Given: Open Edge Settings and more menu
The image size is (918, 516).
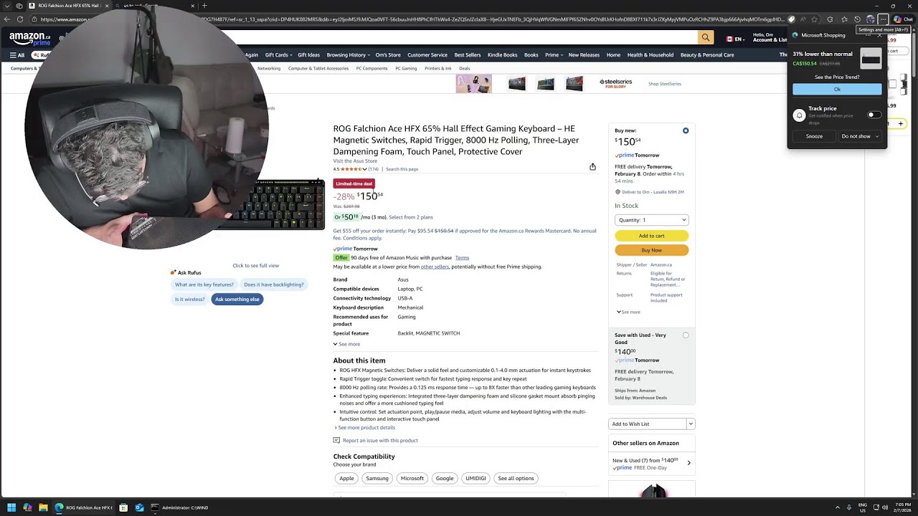Looking at the screenshot, I should tap(884, 19).
